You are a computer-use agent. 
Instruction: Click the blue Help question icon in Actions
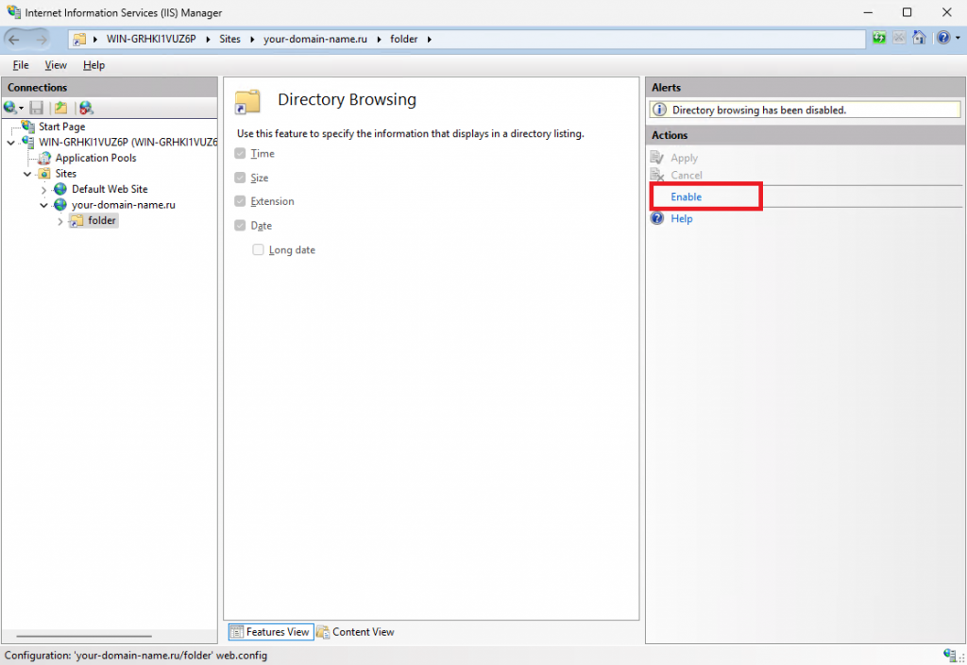pos(657,218)
